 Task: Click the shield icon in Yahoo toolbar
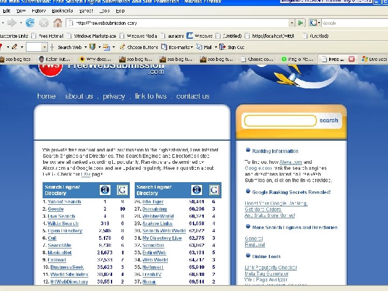[x=92, y=47]
